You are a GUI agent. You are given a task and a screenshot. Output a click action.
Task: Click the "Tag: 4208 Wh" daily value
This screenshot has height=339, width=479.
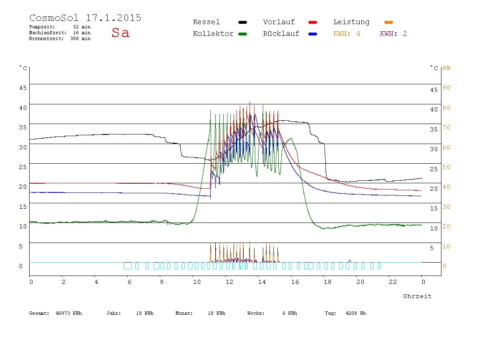click(x=345, y=313)
